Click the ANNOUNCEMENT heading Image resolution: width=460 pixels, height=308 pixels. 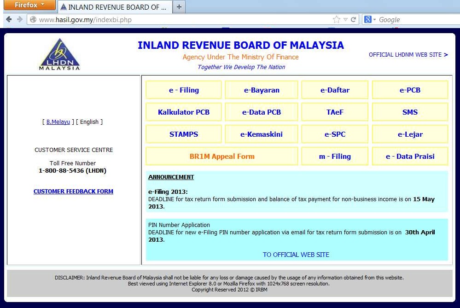[x=171, y=177]
